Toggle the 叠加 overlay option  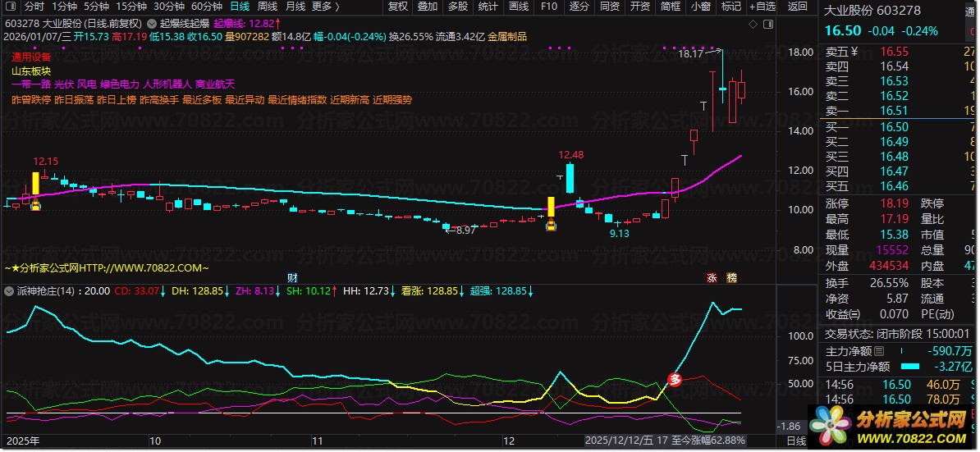427,7
